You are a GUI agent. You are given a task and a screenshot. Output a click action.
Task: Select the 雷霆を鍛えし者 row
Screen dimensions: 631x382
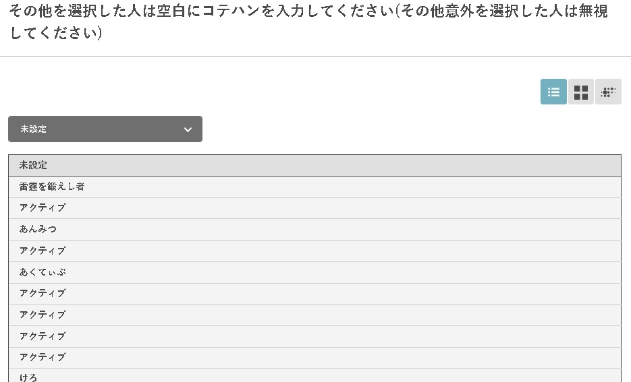click(x=314, y=187)
